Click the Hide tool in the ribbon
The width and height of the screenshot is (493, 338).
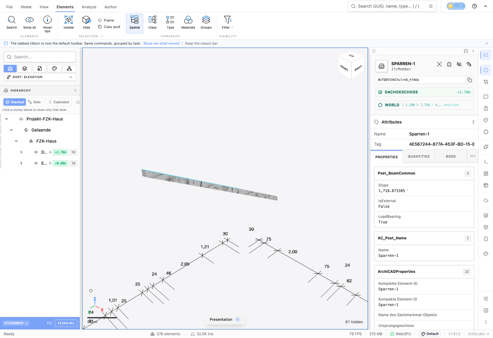(87, 23)
